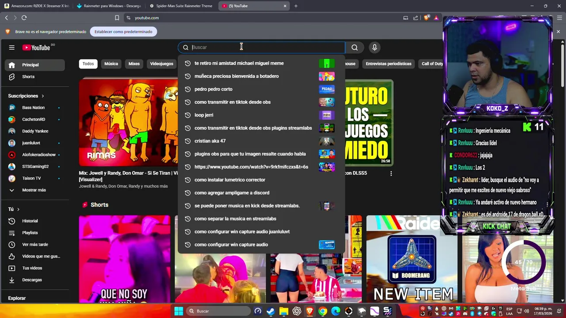The width and height of the screenshot is (566, 318).
Task: Start voice search with the microphone icon
Action: click(375, 47)
